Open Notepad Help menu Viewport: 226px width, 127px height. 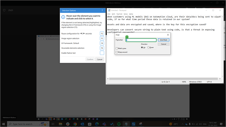tap(131, 14)
